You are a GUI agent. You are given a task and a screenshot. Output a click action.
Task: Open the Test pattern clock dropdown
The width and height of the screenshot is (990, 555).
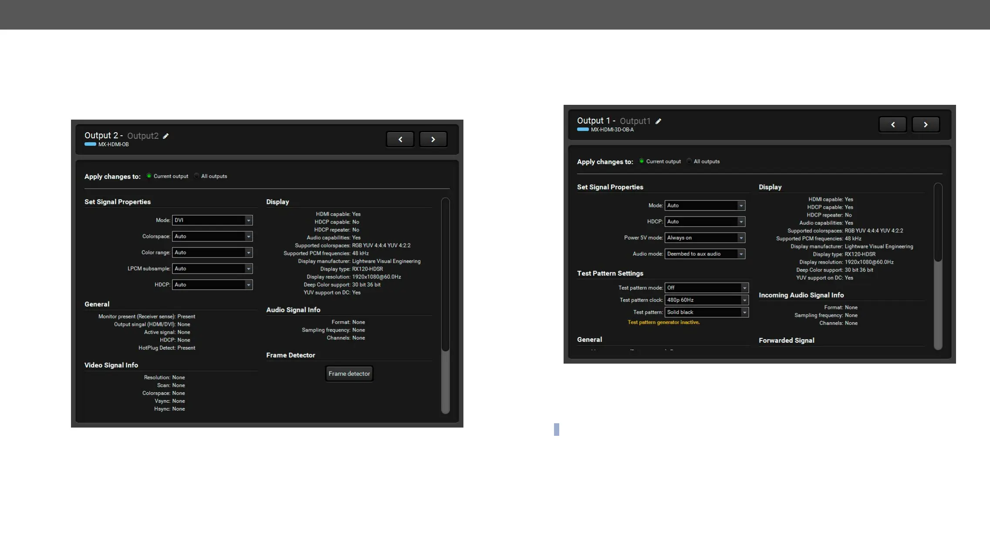pyautogui.click(x=706, y=300)
